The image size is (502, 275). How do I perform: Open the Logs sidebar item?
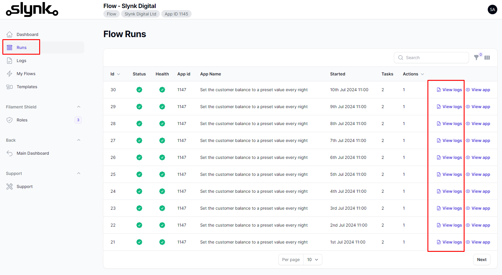(x=21, y=61)
